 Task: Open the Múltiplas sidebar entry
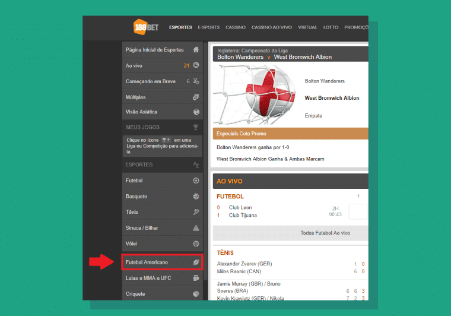[163, 97]
